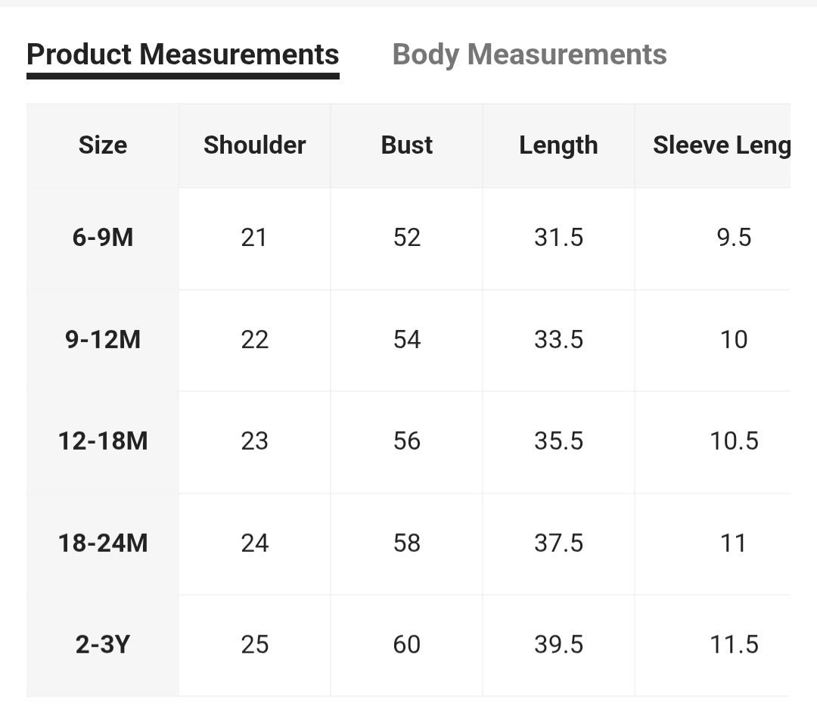Screen dimensions: 817x707
Task: Click bust value 60 in 2-3Y row
Action: pyautogui.click(x=407, y=644)
